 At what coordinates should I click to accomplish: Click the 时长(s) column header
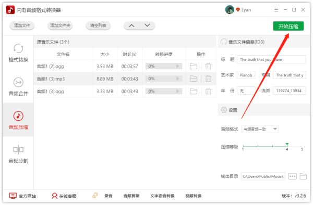pyautogui.click(x=129, y=54)
